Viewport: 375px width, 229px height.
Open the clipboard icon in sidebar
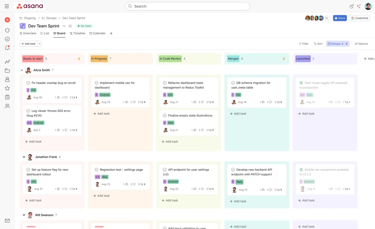7,97
